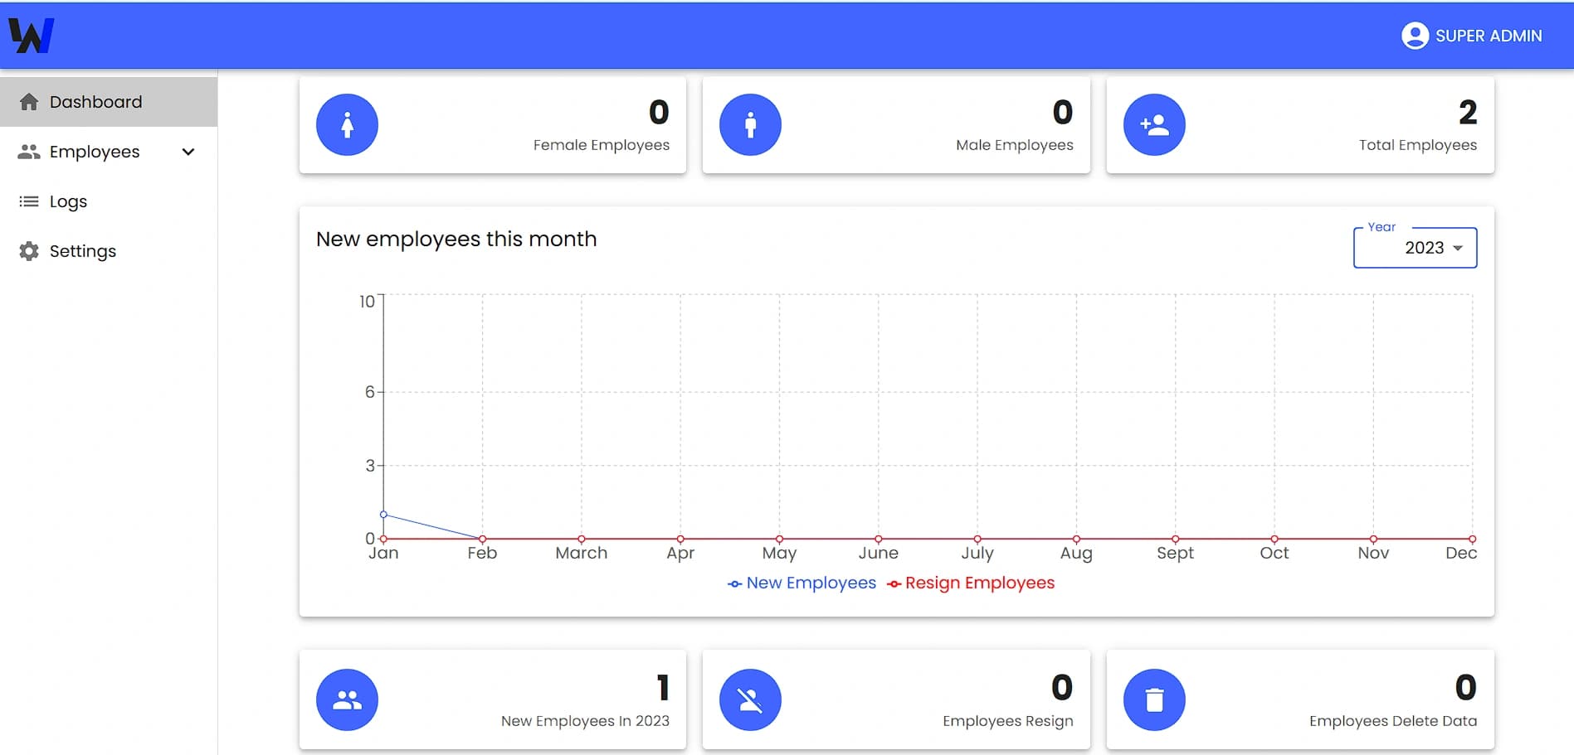Click the female employees circular icon
Screen dimensions: 1574x755
(347, 125)
